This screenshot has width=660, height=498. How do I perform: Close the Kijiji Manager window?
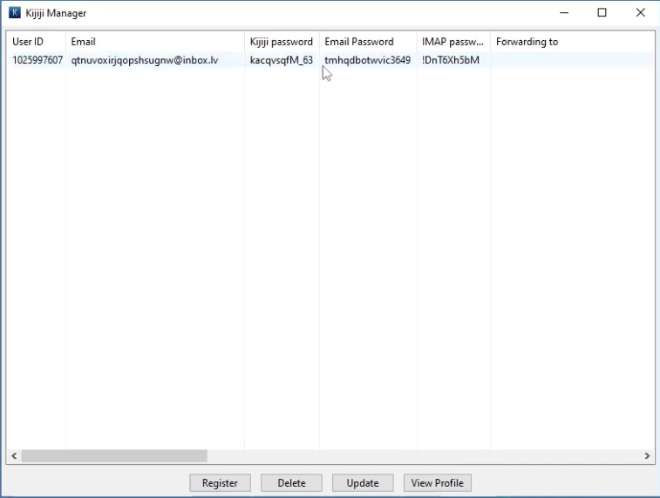click(x=640, y=12)
